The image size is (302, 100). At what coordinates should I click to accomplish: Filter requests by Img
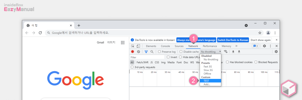pyautogui.click(x=163, y=62)
